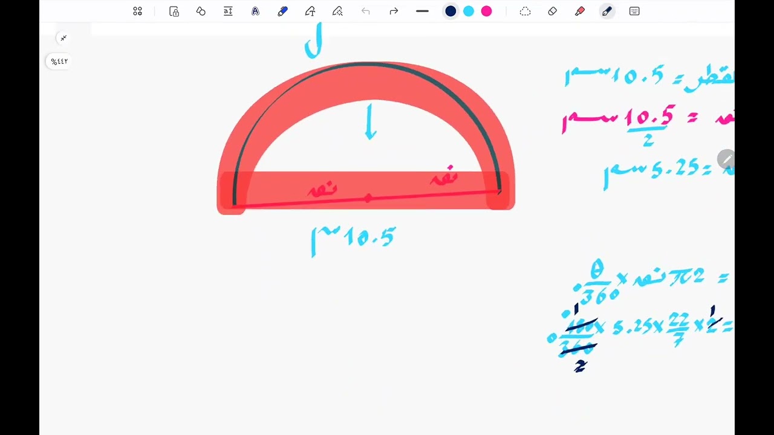Select the shapes tool
Screen dimensions: 774x435
point(201,11)
